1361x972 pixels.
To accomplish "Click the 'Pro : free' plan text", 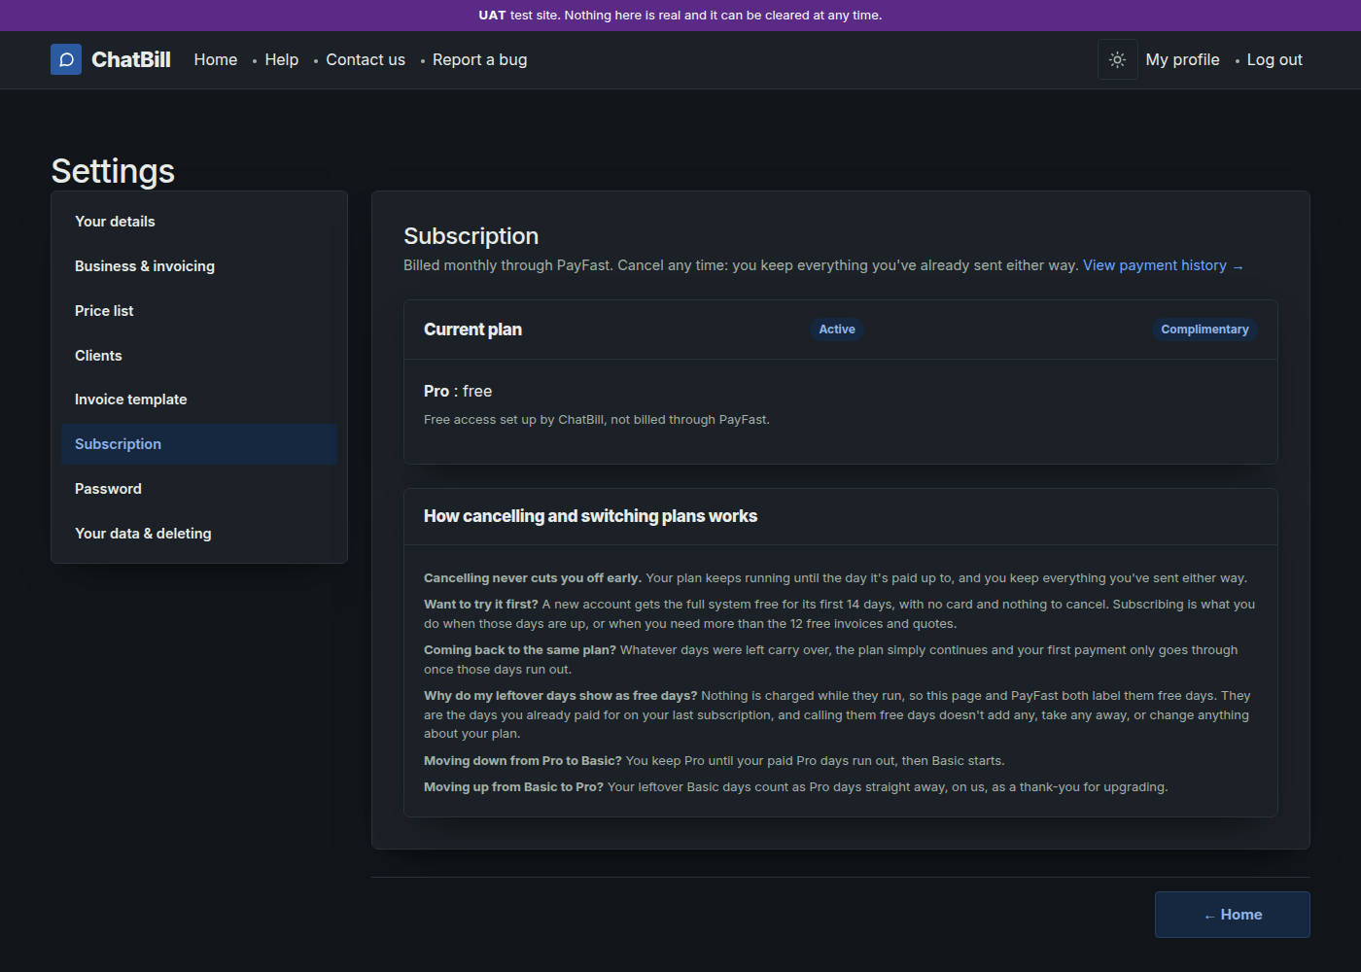I will (x=458, y=391).
